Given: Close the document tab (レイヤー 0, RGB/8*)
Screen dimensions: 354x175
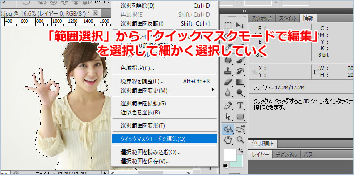Looking at the screenshot, I should tap(95, 13).
